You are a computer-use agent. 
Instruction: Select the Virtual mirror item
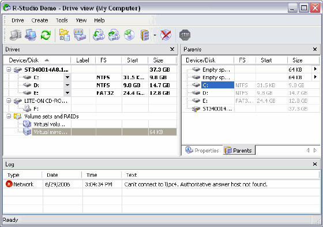[x=51, y=132]
